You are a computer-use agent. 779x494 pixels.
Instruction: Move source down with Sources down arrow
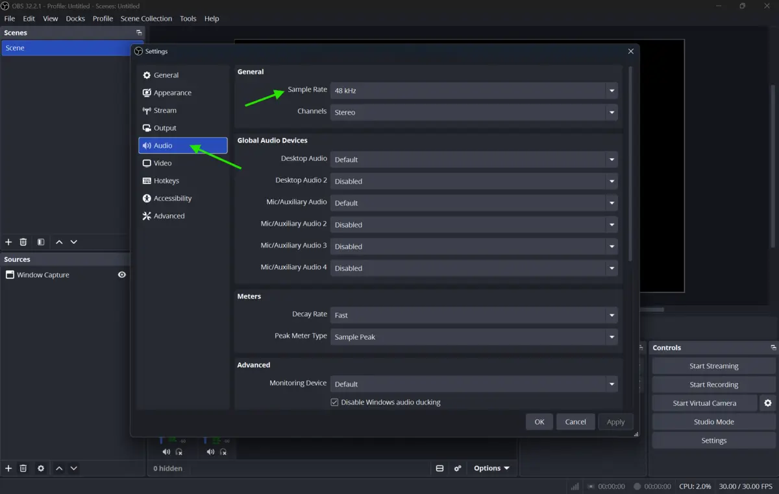pos(74,468)
